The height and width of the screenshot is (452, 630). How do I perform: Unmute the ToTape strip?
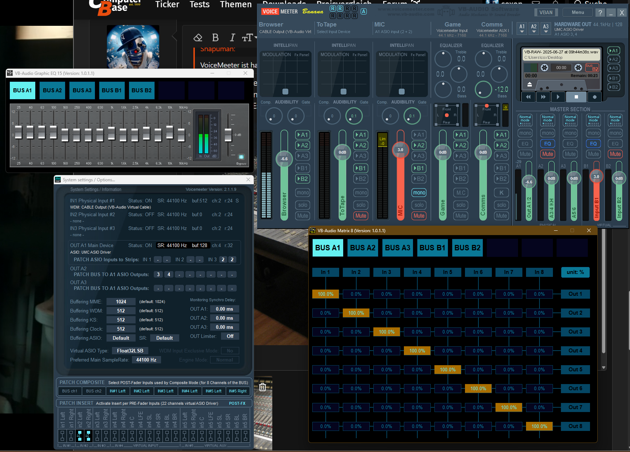pyautogui.click(x=361, y=216)
